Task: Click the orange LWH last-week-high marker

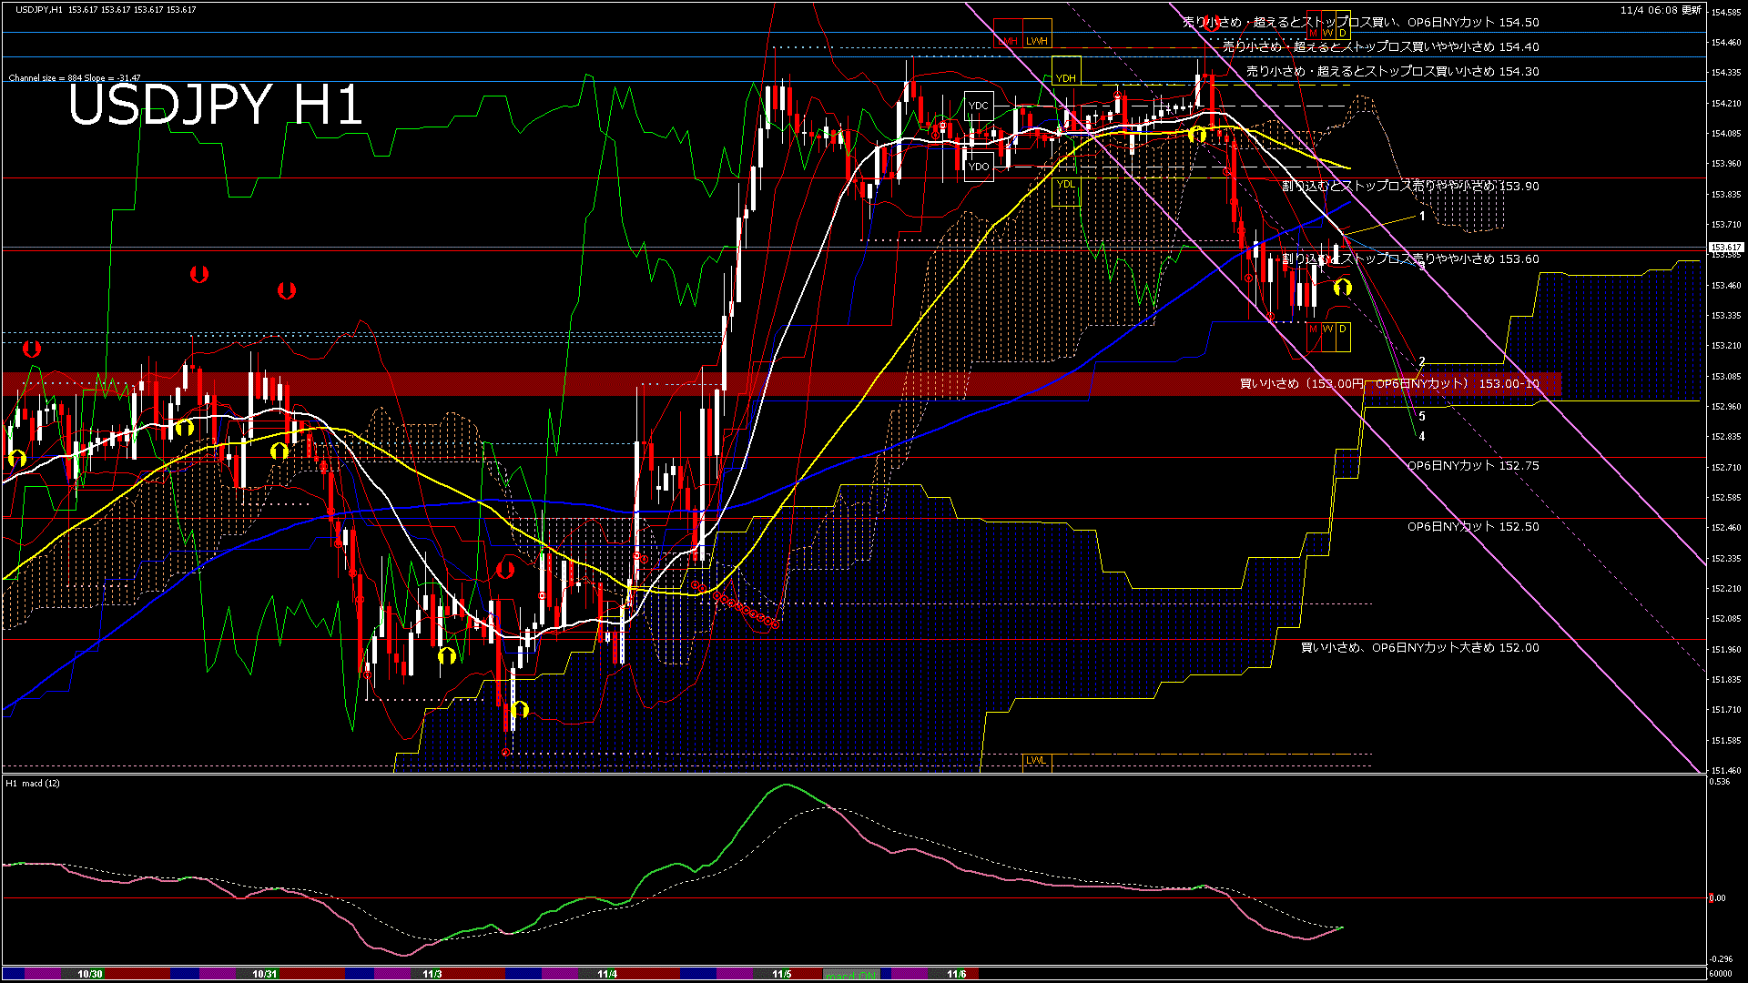Action: 1037,41
